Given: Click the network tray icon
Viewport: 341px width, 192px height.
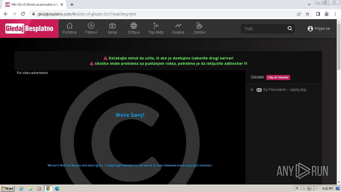Looking at the screenshot, I should (309, 189).
